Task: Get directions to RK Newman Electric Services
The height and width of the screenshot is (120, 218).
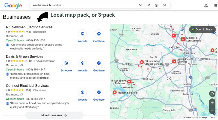Action: 99,34
